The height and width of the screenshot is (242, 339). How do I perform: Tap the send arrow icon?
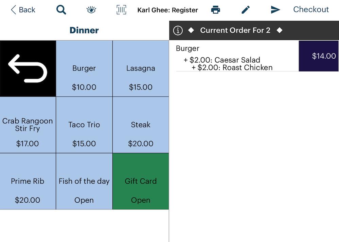click(x=275, y=9)
